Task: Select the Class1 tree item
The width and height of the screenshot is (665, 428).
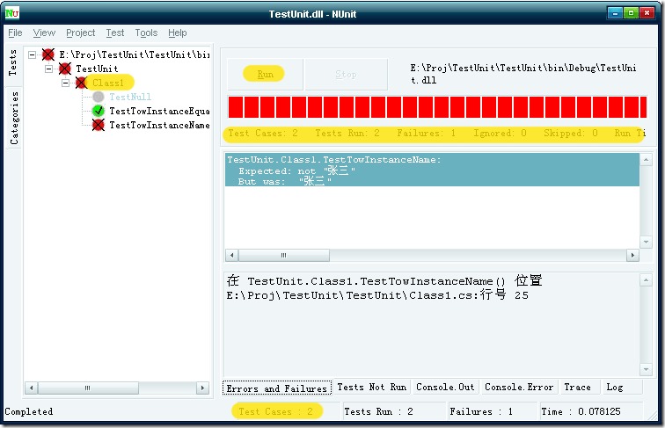Action: point(109,83)
